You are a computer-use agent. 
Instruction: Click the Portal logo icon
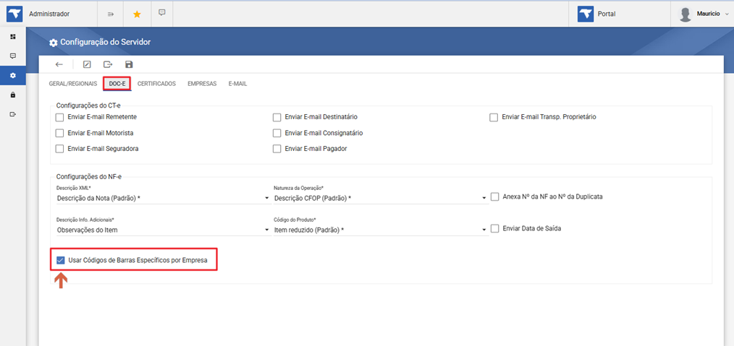pyautogui.click(x=586, y=14)
